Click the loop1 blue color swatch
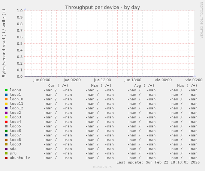This screenshot has width=205, height=171. click(x=6, y=95)
